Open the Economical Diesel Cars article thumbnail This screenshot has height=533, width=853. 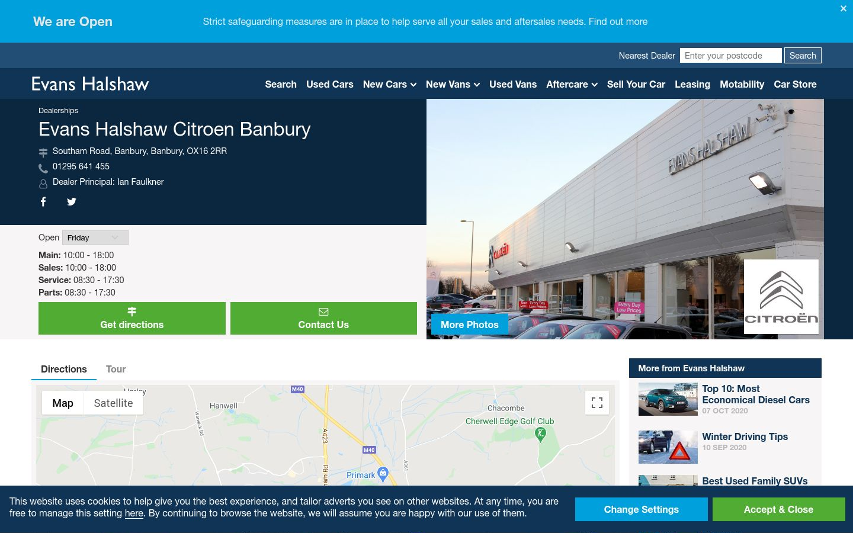[668, 399]
